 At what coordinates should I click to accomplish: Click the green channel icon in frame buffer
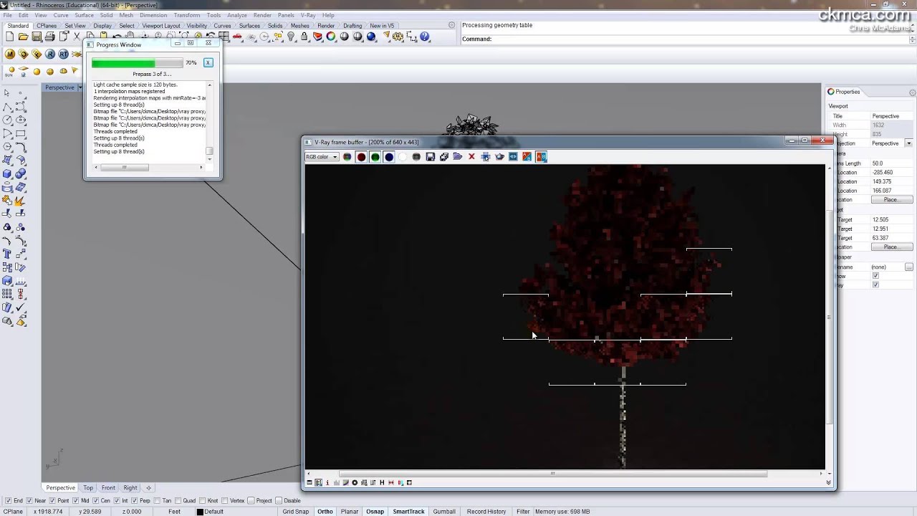[375, 157]
